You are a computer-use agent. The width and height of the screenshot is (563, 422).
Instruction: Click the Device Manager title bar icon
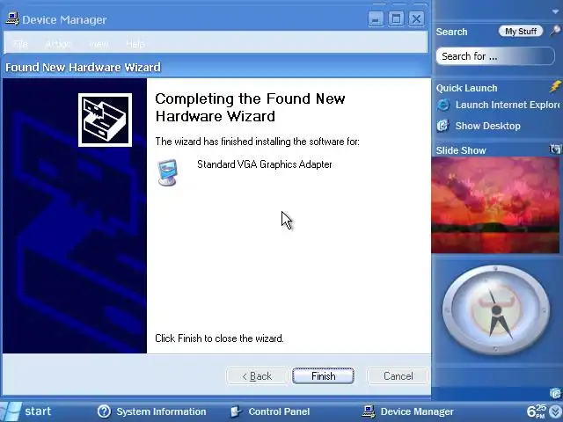12,18
